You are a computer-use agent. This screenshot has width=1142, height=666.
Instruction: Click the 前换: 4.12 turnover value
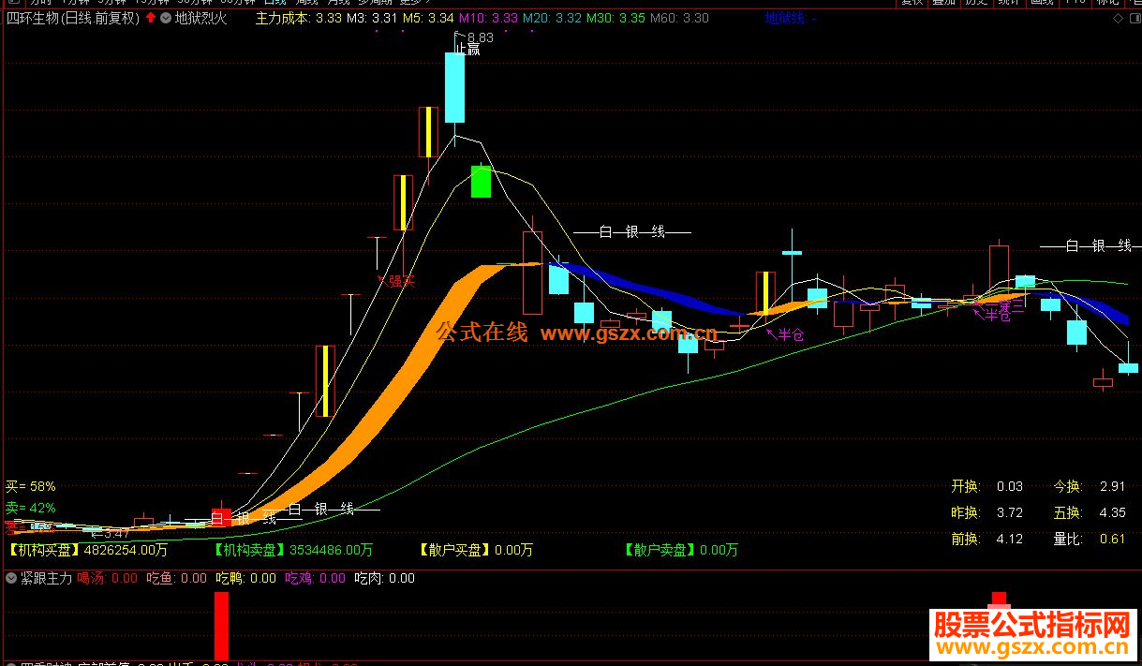pyautogui.click(x=987, y=539)
